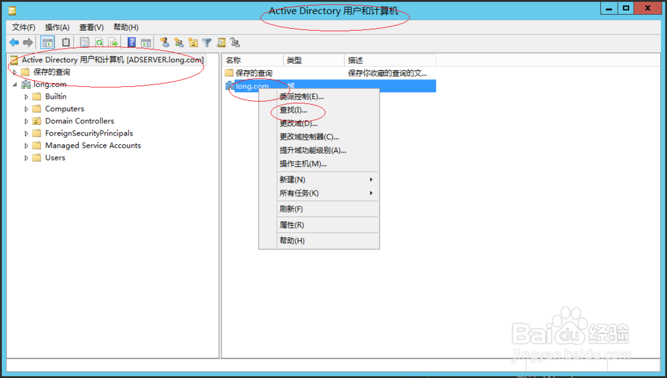Image resolution: width=667 pixels, height=378 pixels.
Task: Open Help via blue question mark icon
Action: click(131, 43)
